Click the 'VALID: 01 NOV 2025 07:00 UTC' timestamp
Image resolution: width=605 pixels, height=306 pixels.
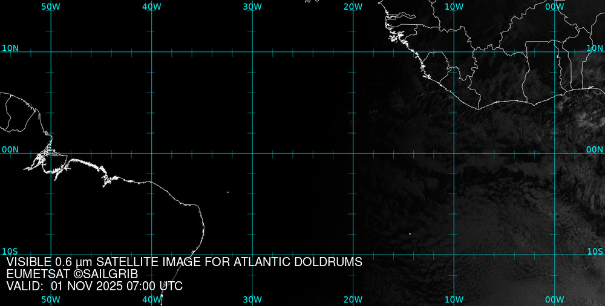pos(94,286)
